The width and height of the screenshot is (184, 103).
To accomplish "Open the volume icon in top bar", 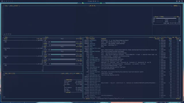I will pos(179,1).
